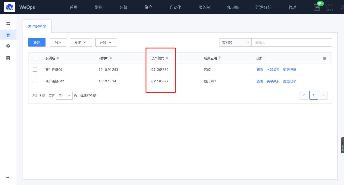Screen dimensions: 344x185
Task: Expand sidebar with the arrow icon
Action: click(x=8, y=177)
